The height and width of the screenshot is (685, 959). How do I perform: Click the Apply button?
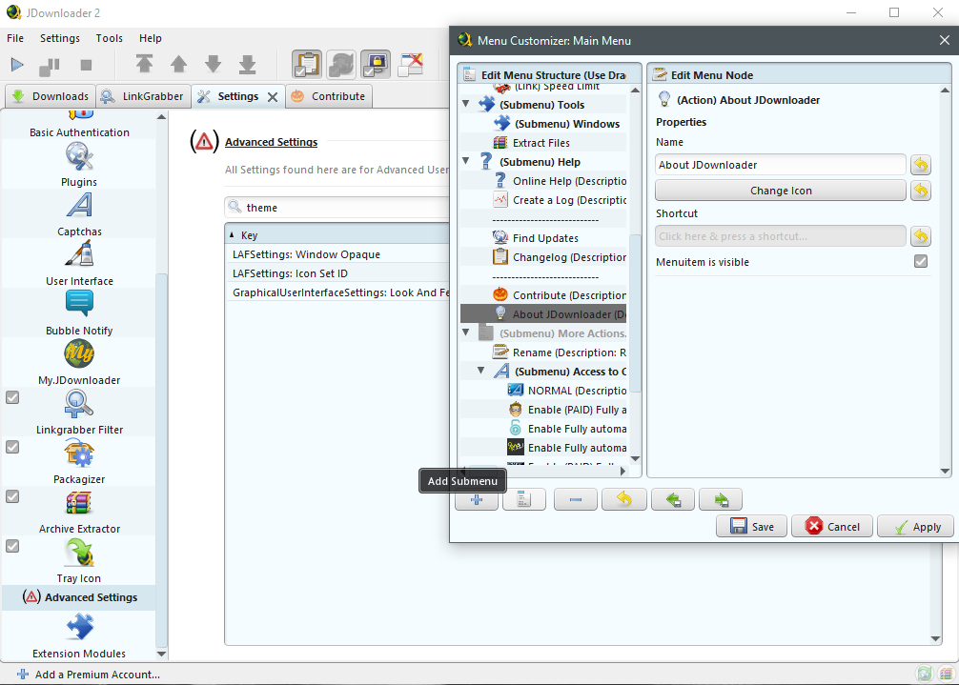[x=915, y=526]
